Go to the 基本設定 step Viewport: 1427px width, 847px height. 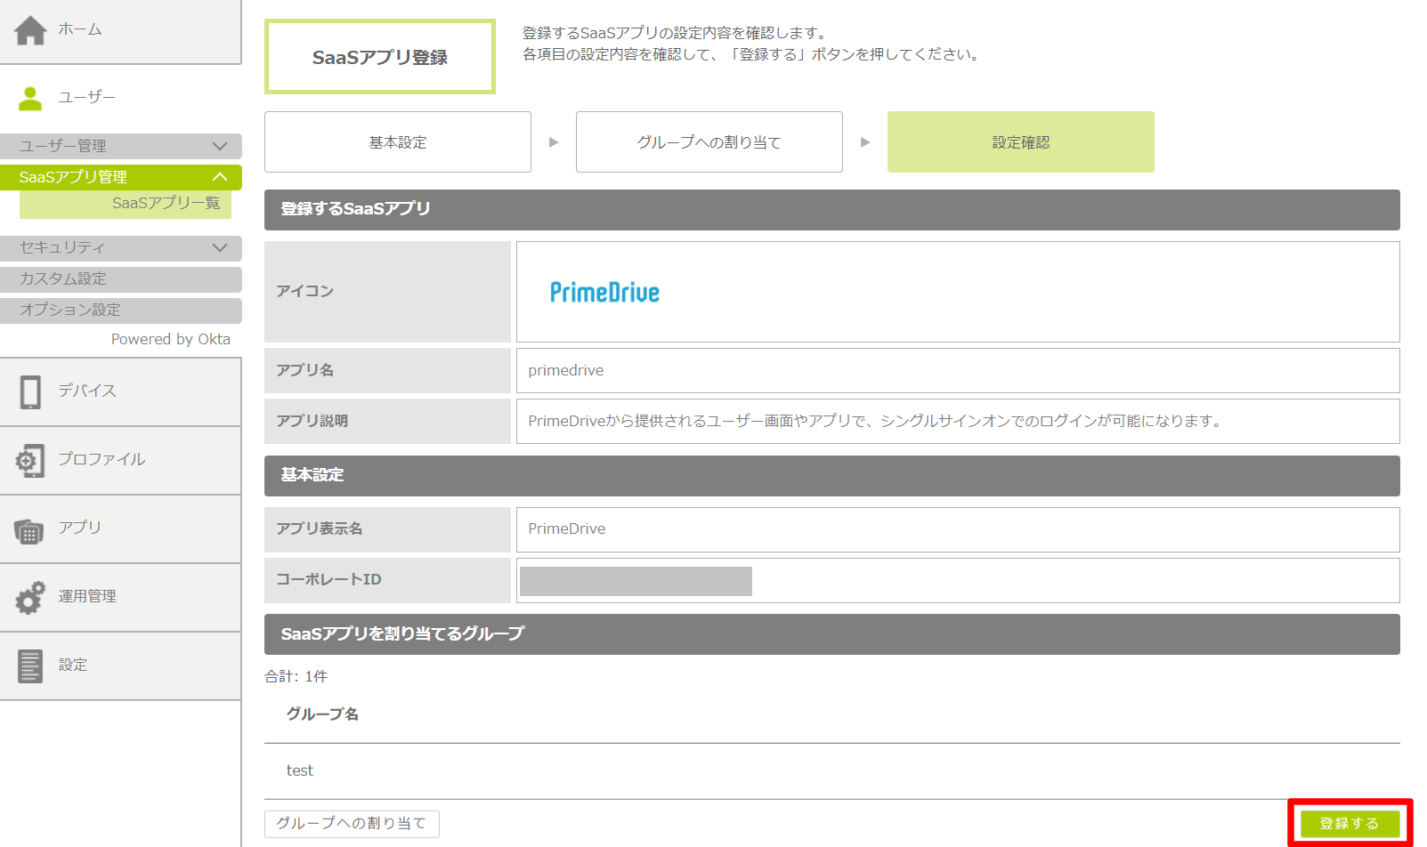398,141
